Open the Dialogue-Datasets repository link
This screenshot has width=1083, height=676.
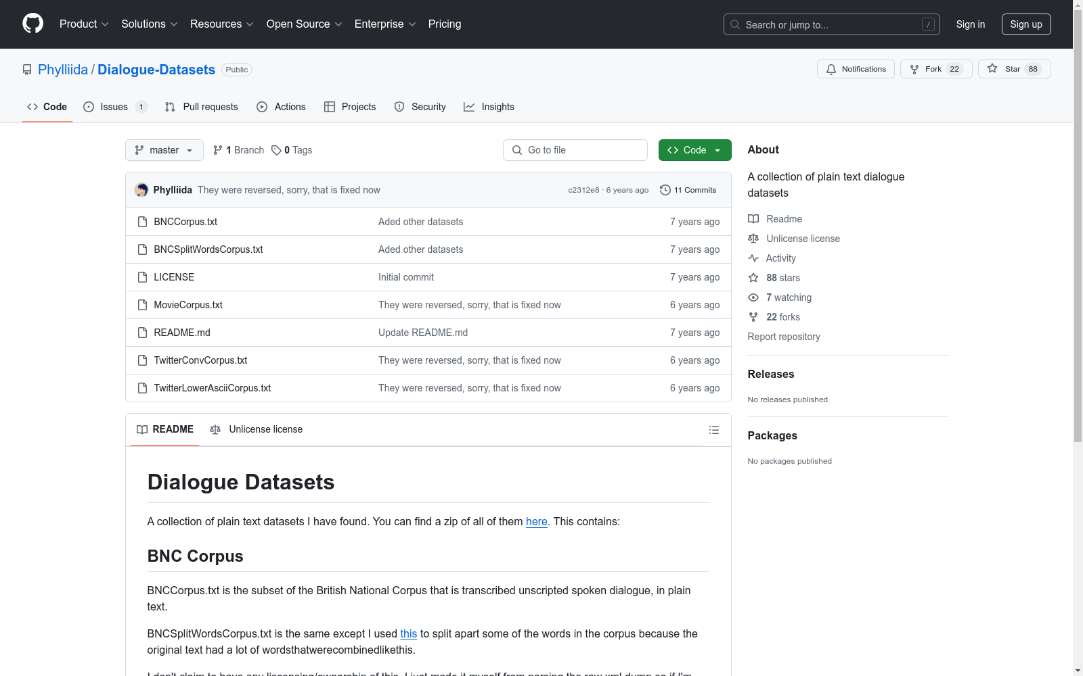click(x=156, y=70)
